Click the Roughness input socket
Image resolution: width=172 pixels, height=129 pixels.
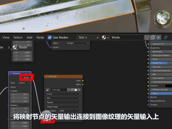coord(148,48)
